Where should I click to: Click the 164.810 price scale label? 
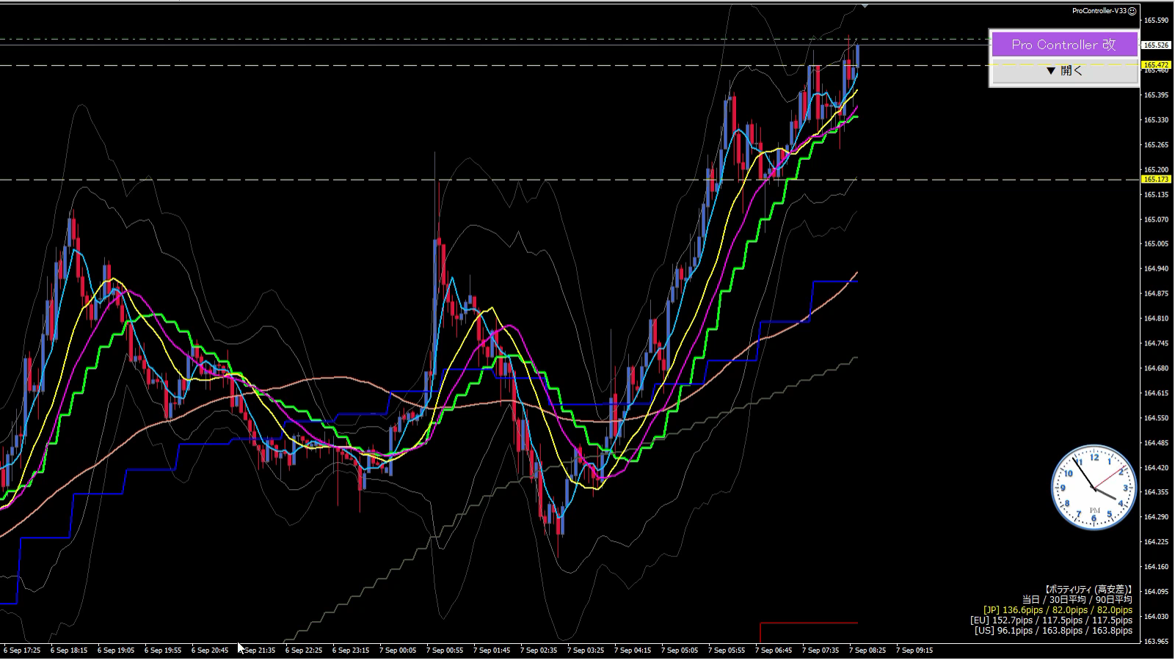pos(1157,319)
